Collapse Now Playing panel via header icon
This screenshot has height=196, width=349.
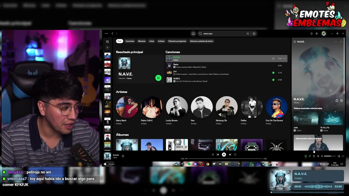coord(294,42)
